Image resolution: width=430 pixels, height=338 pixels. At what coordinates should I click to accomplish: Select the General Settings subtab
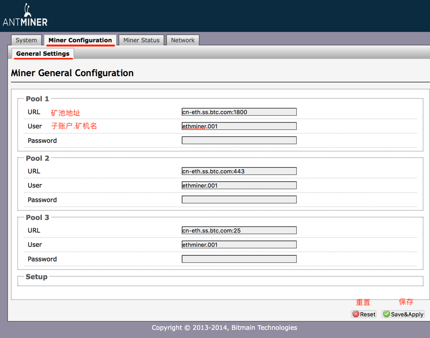(x=43, y=54)
